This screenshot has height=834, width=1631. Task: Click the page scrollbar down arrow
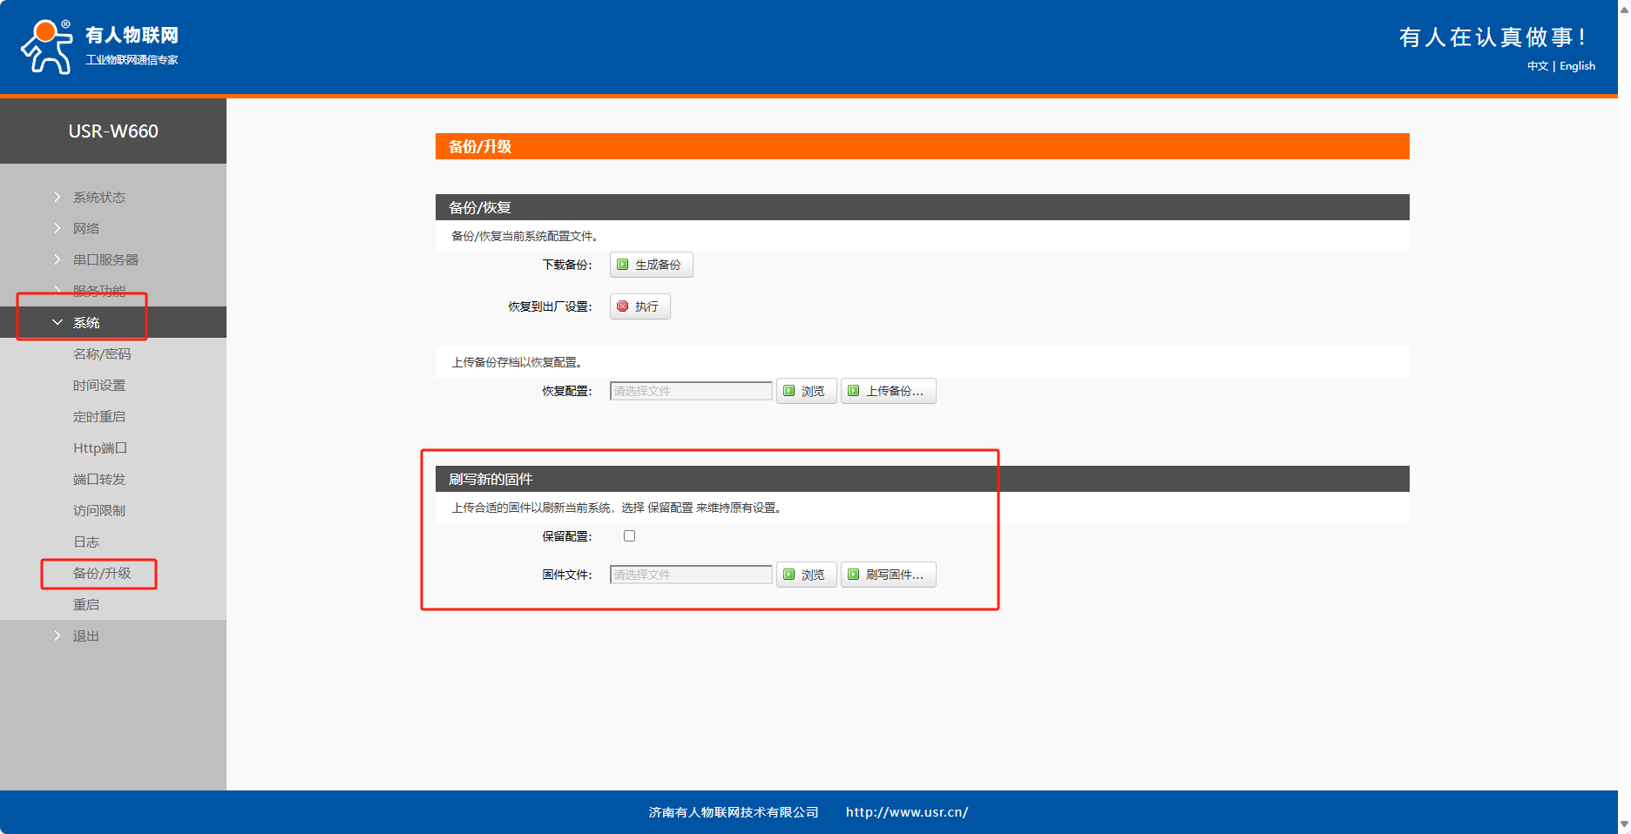1624,824
